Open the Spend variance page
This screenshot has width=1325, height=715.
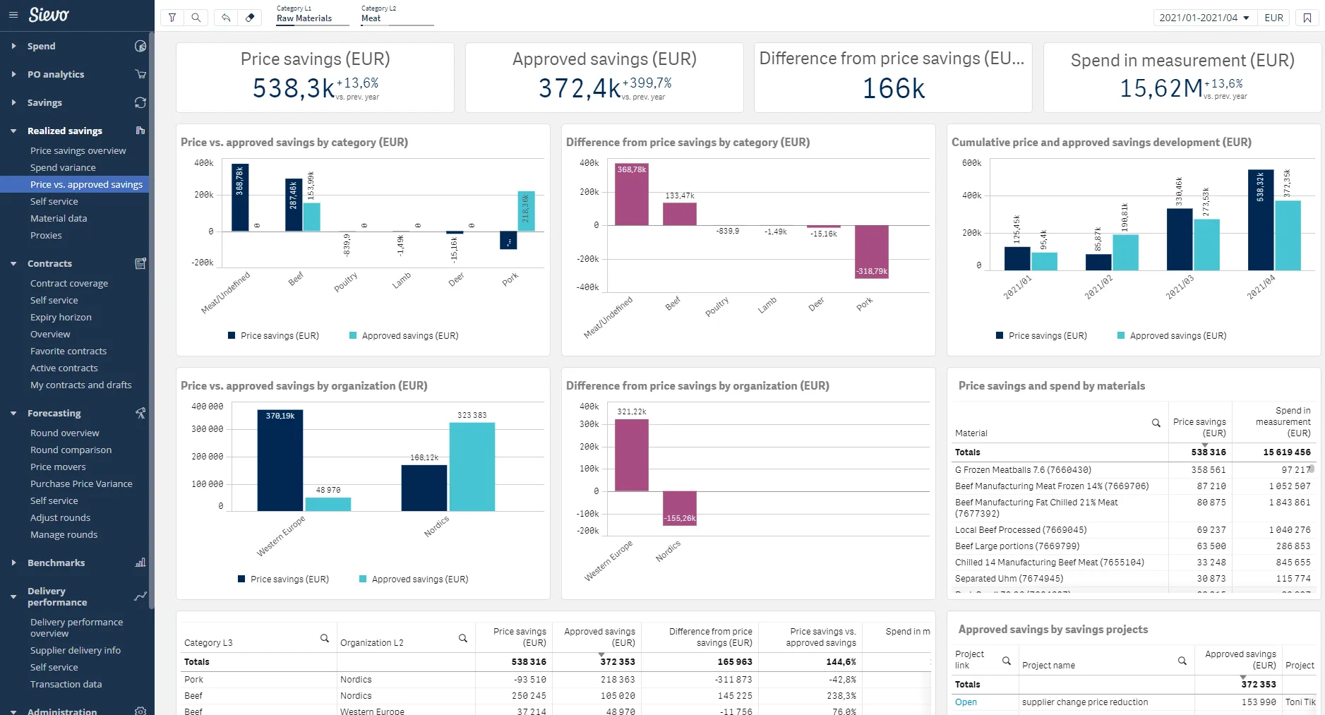63,167
